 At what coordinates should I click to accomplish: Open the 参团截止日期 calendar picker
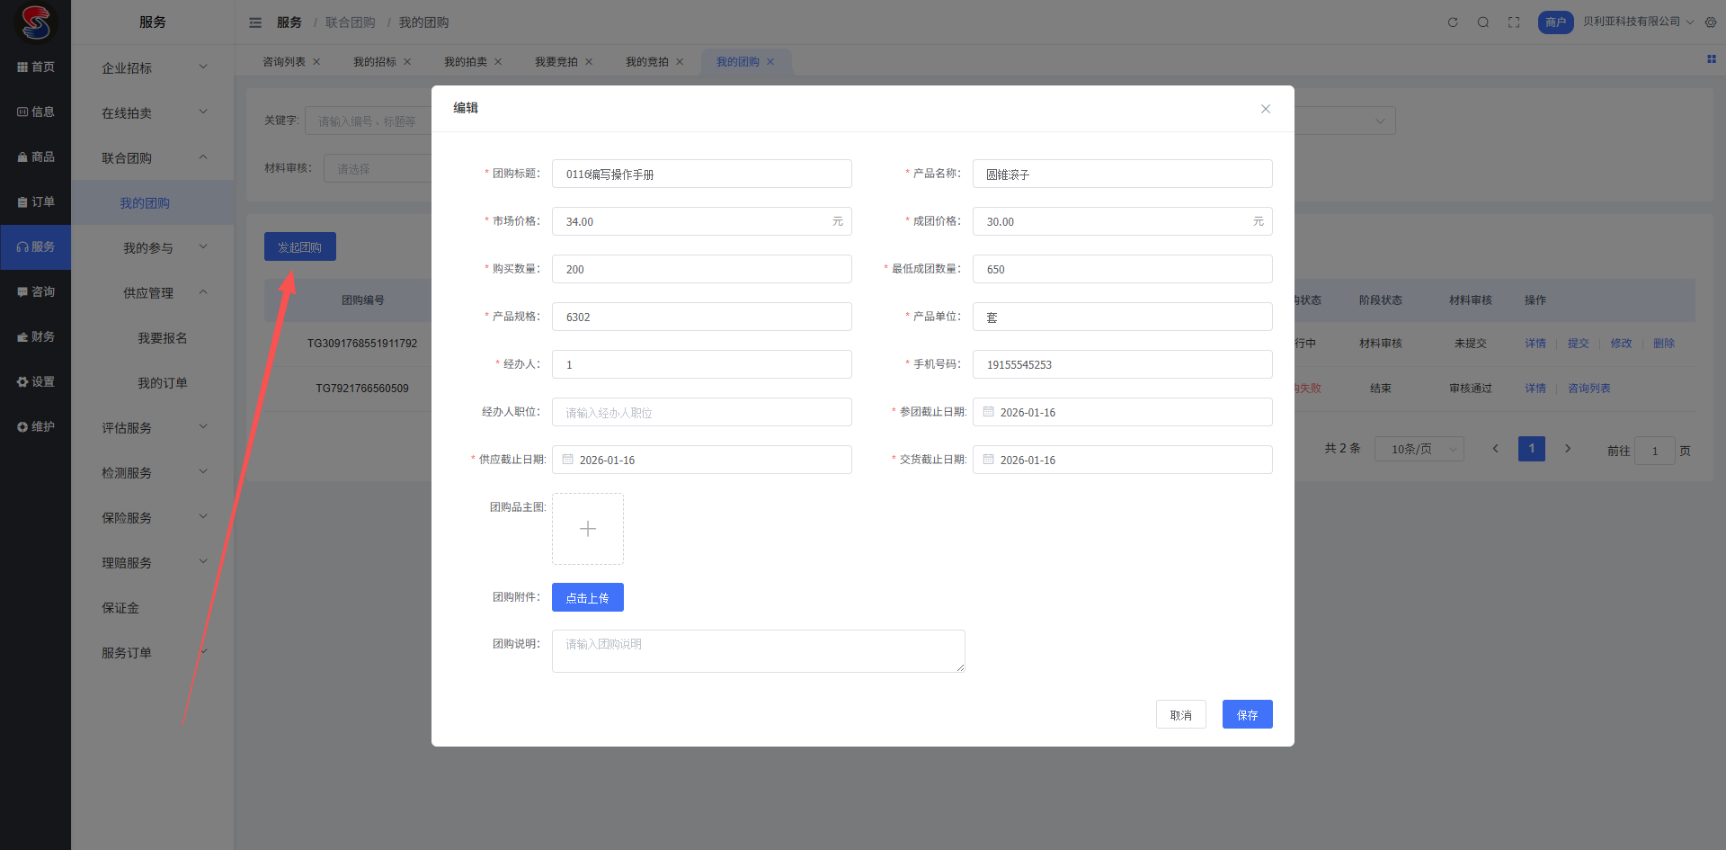tap(1121, 412)
